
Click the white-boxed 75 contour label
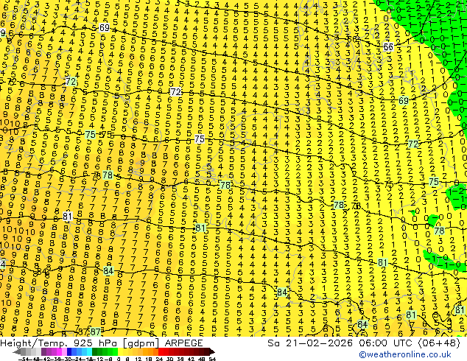coord(200,139)
